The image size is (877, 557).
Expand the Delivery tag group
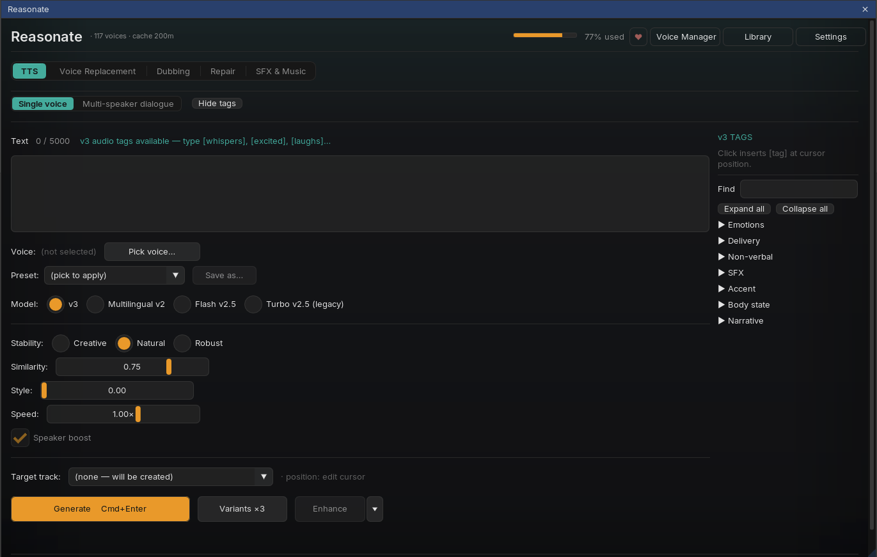pyautogui.click(x=739, y=241)
